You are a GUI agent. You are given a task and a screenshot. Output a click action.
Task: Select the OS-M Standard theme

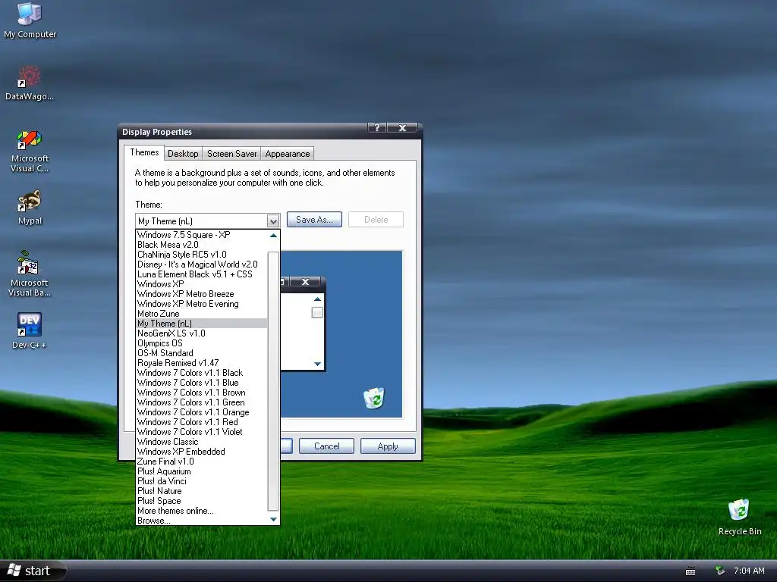tap(202, 353)
